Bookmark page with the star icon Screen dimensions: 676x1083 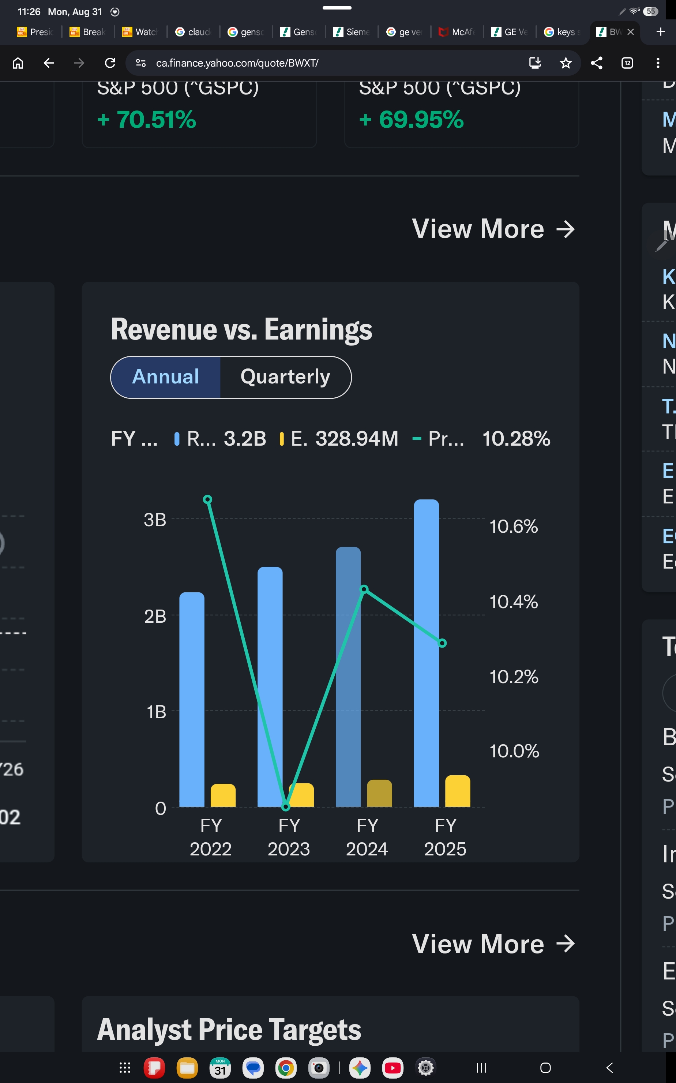566,63
